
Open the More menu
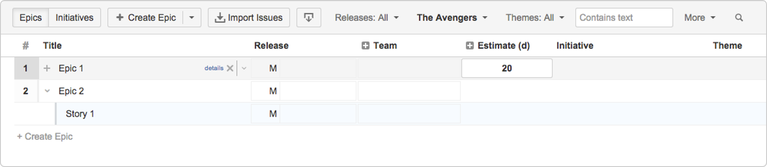(700, 18)
